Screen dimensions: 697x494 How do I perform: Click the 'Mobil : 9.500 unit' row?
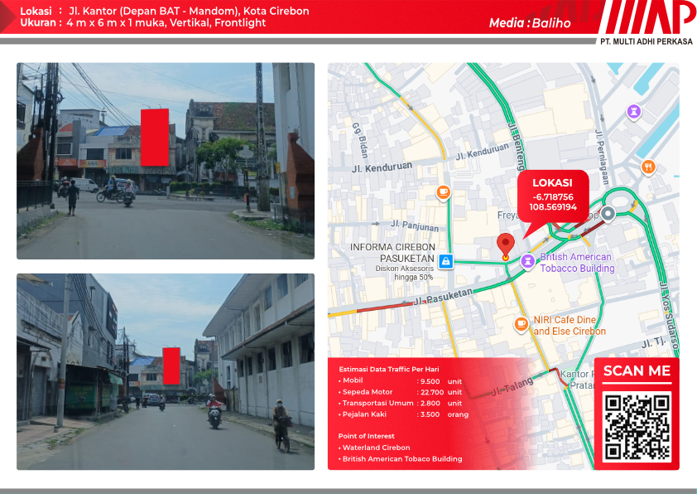400,381
